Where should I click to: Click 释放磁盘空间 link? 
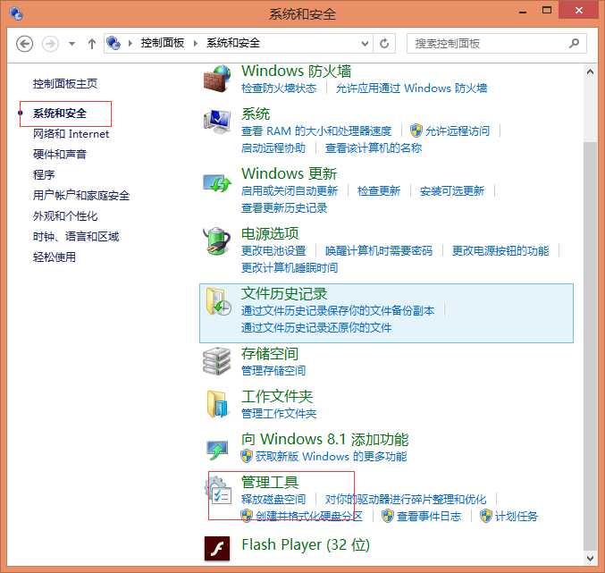point(273,500)
